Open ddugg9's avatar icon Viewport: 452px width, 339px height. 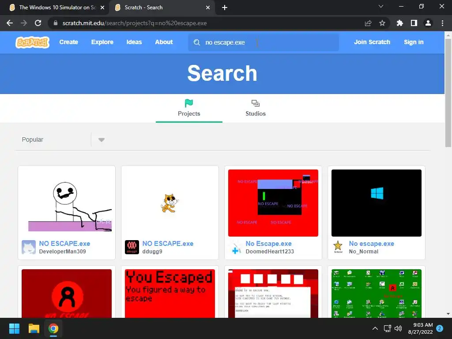click(132, 247)
